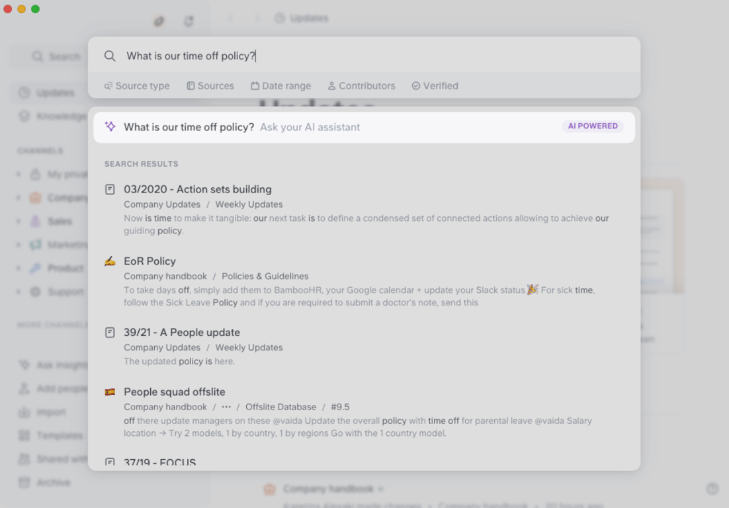Click the Company handbook item in the feed
The height and width of the screenshot is (508, 729).
tap(328, 488)
